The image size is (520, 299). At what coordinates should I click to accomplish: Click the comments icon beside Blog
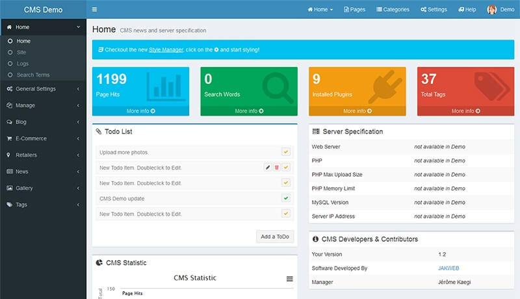[10, 122]
